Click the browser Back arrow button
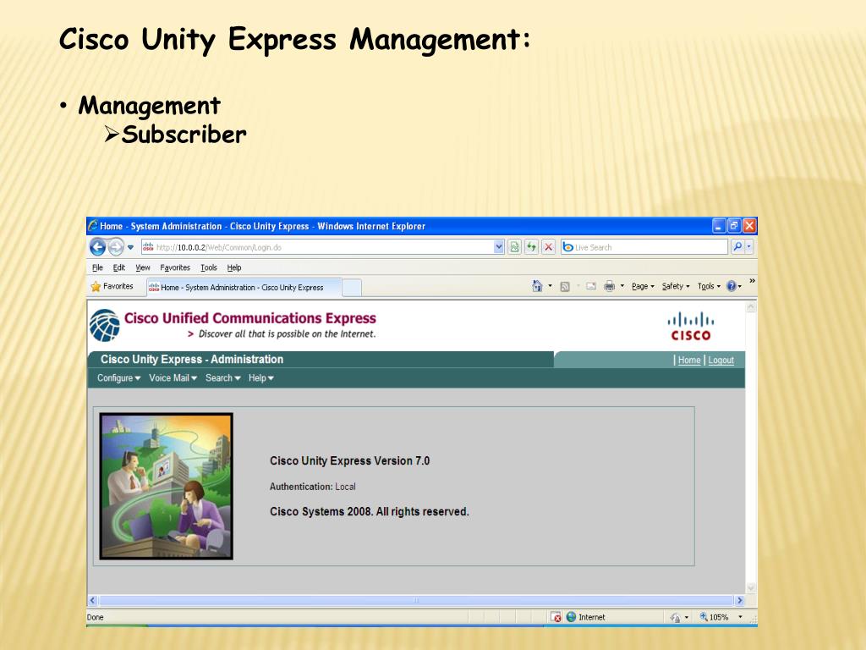This screenshot has width=866, height=650. [98, 247]
